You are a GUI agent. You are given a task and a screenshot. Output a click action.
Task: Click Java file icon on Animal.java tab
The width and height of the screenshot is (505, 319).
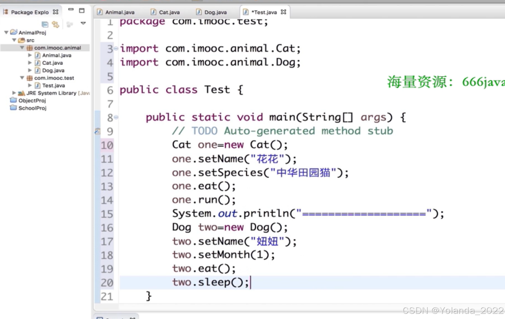click(x=100, y=12)
